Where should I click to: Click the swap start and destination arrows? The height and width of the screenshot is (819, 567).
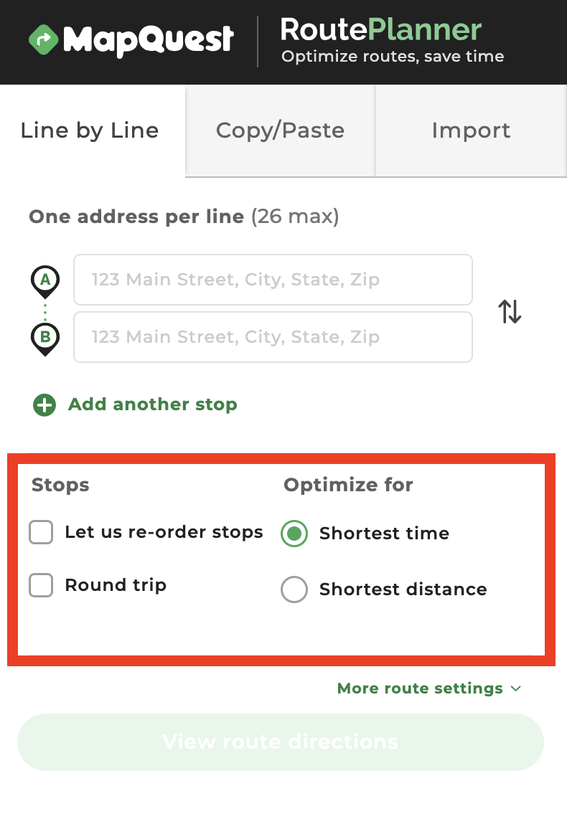coord(510,311)
